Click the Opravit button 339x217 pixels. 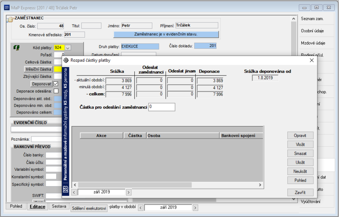[x=300, y=136]
